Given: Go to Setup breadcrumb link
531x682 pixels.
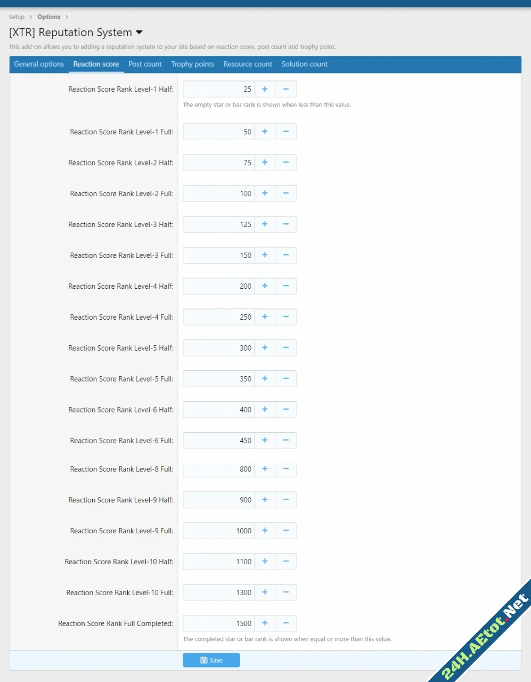Looking at the screenshot, I should click(x=17, y=17).
